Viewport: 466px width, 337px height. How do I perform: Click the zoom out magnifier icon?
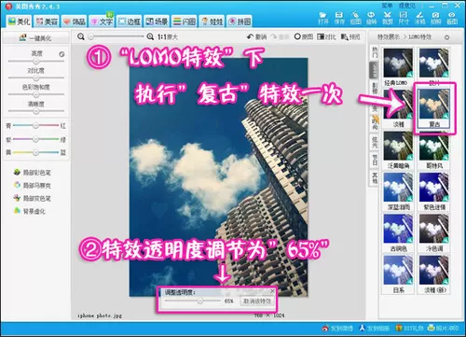tap(81, 36)
